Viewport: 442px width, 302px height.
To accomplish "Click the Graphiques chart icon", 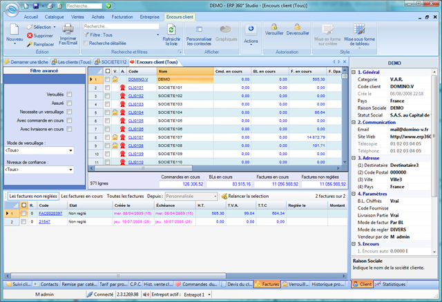I will [226, 29].
